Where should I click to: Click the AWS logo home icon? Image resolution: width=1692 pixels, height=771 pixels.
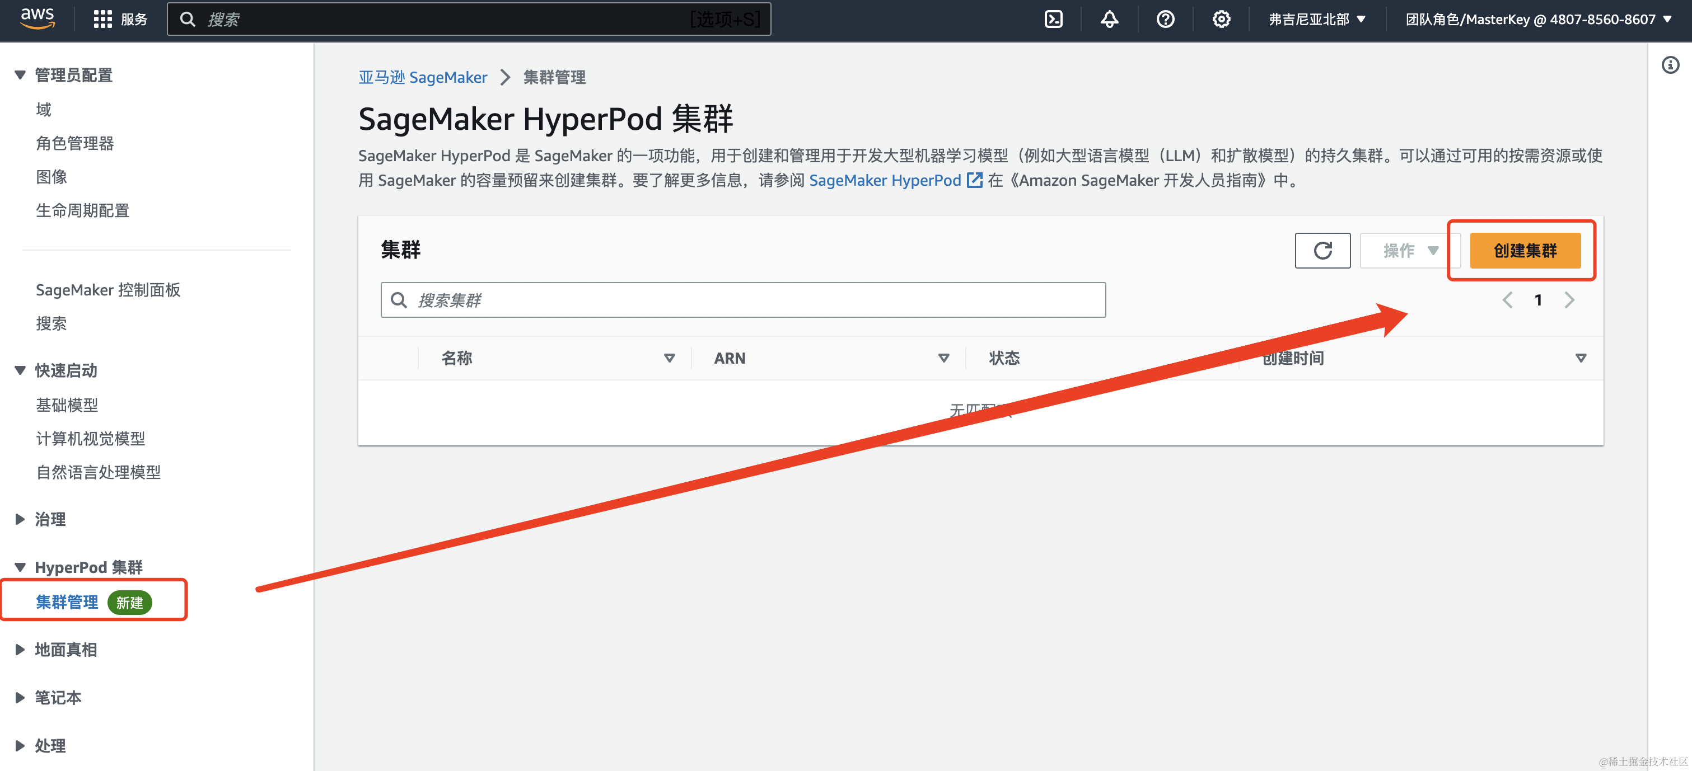pos(38,18)
